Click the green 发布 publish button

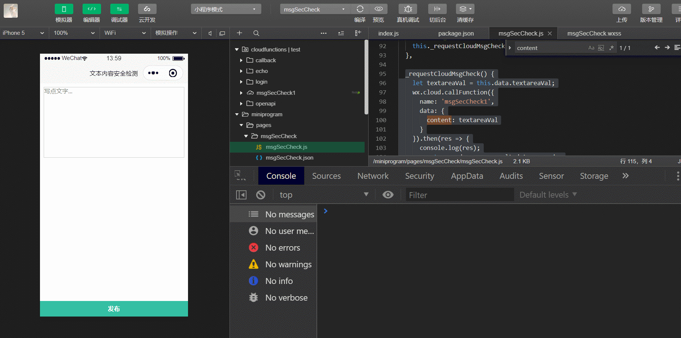114,309
